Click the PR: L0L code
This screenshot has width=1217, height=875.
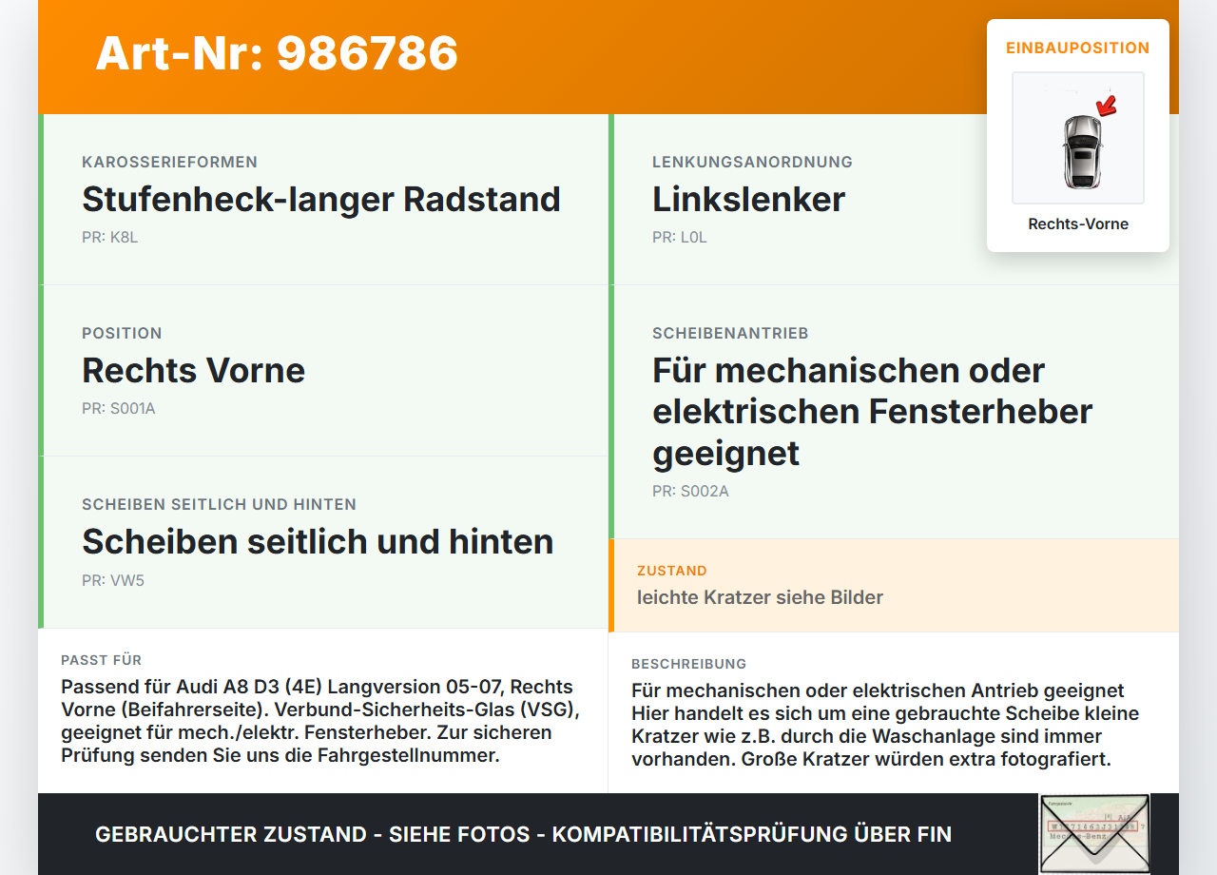point(680,238)
